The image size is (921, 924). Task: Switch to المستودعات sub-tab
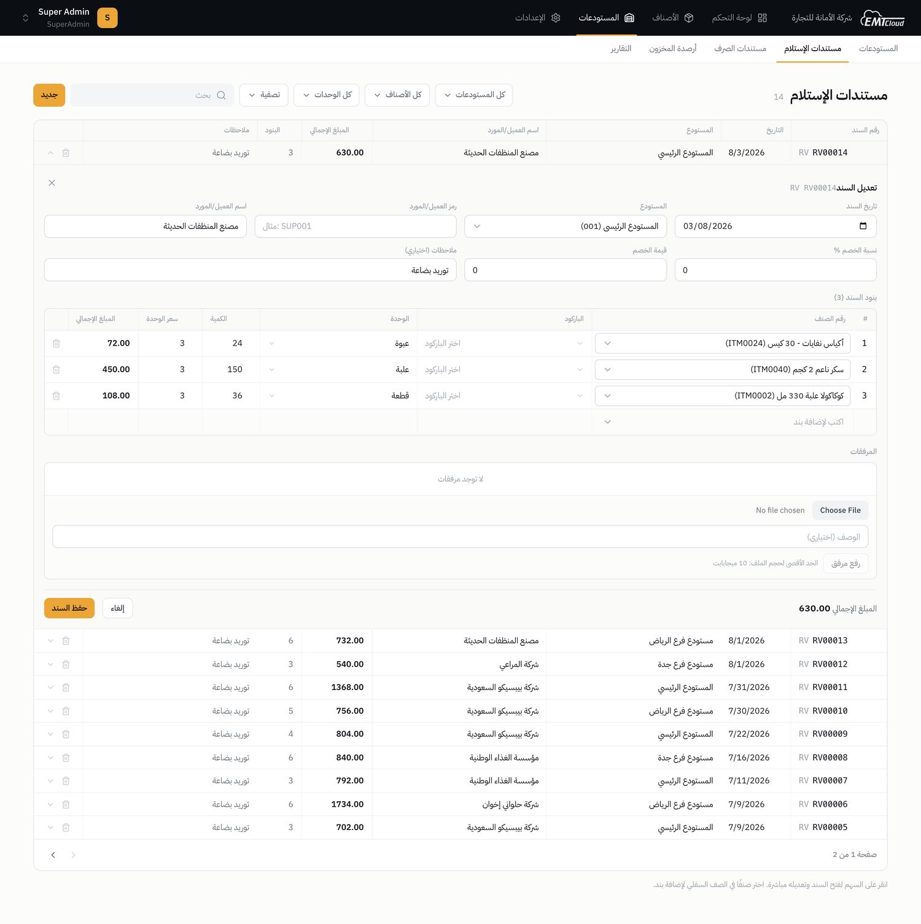(x=878, y=49)
